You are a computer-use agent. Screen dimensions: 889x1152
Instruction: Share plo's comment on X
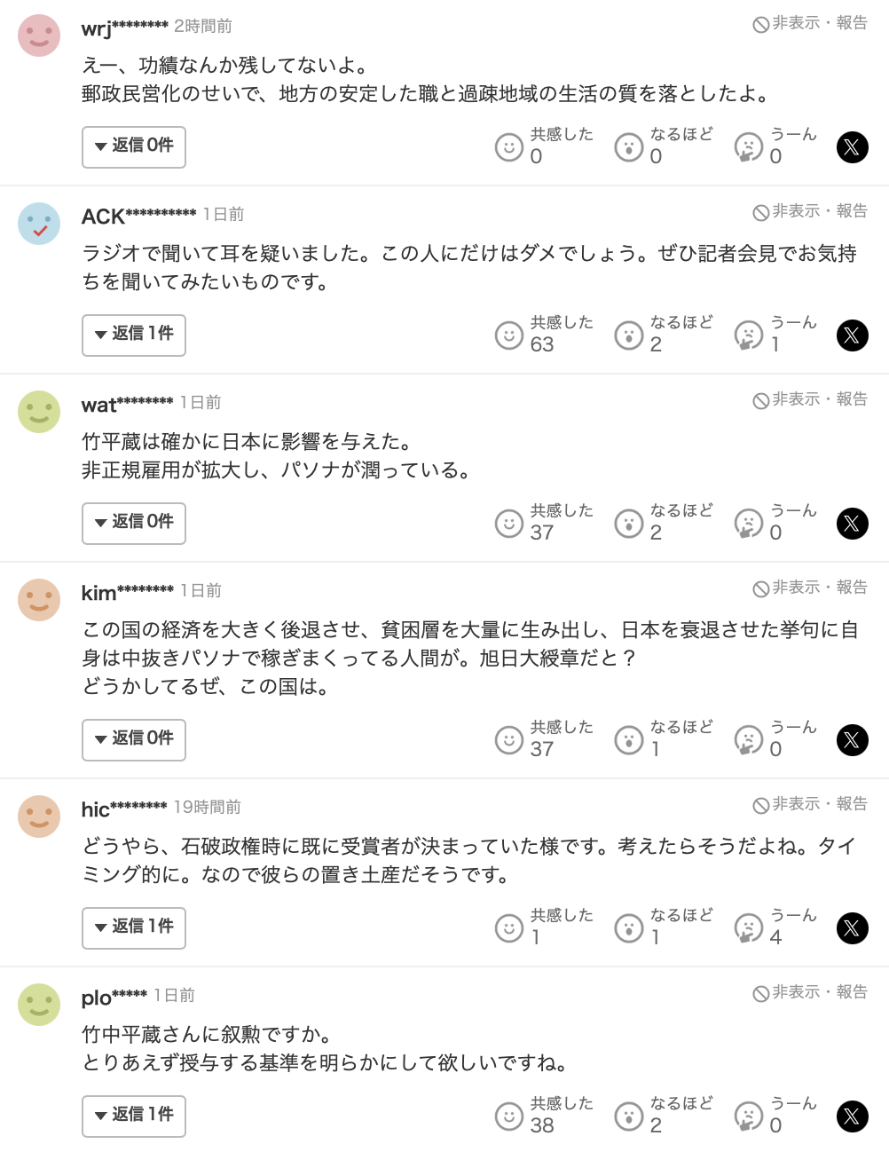click(x=852, y=1116)
